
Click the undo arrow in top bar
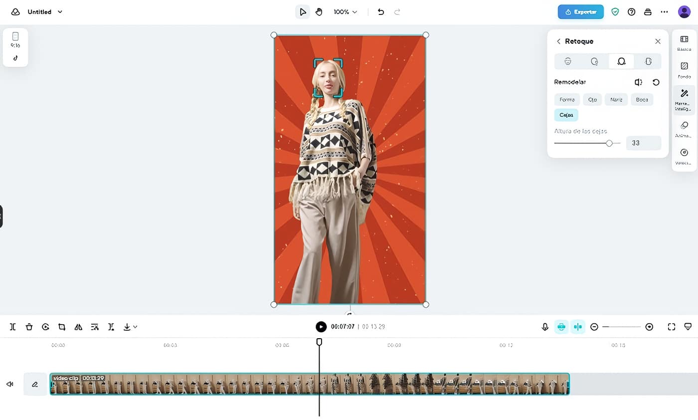click(x=381, y=11)
